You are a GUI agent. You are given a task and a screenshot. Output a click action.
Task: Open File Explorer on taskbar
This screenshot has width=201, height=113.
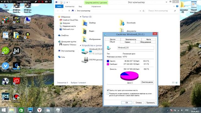12,110
